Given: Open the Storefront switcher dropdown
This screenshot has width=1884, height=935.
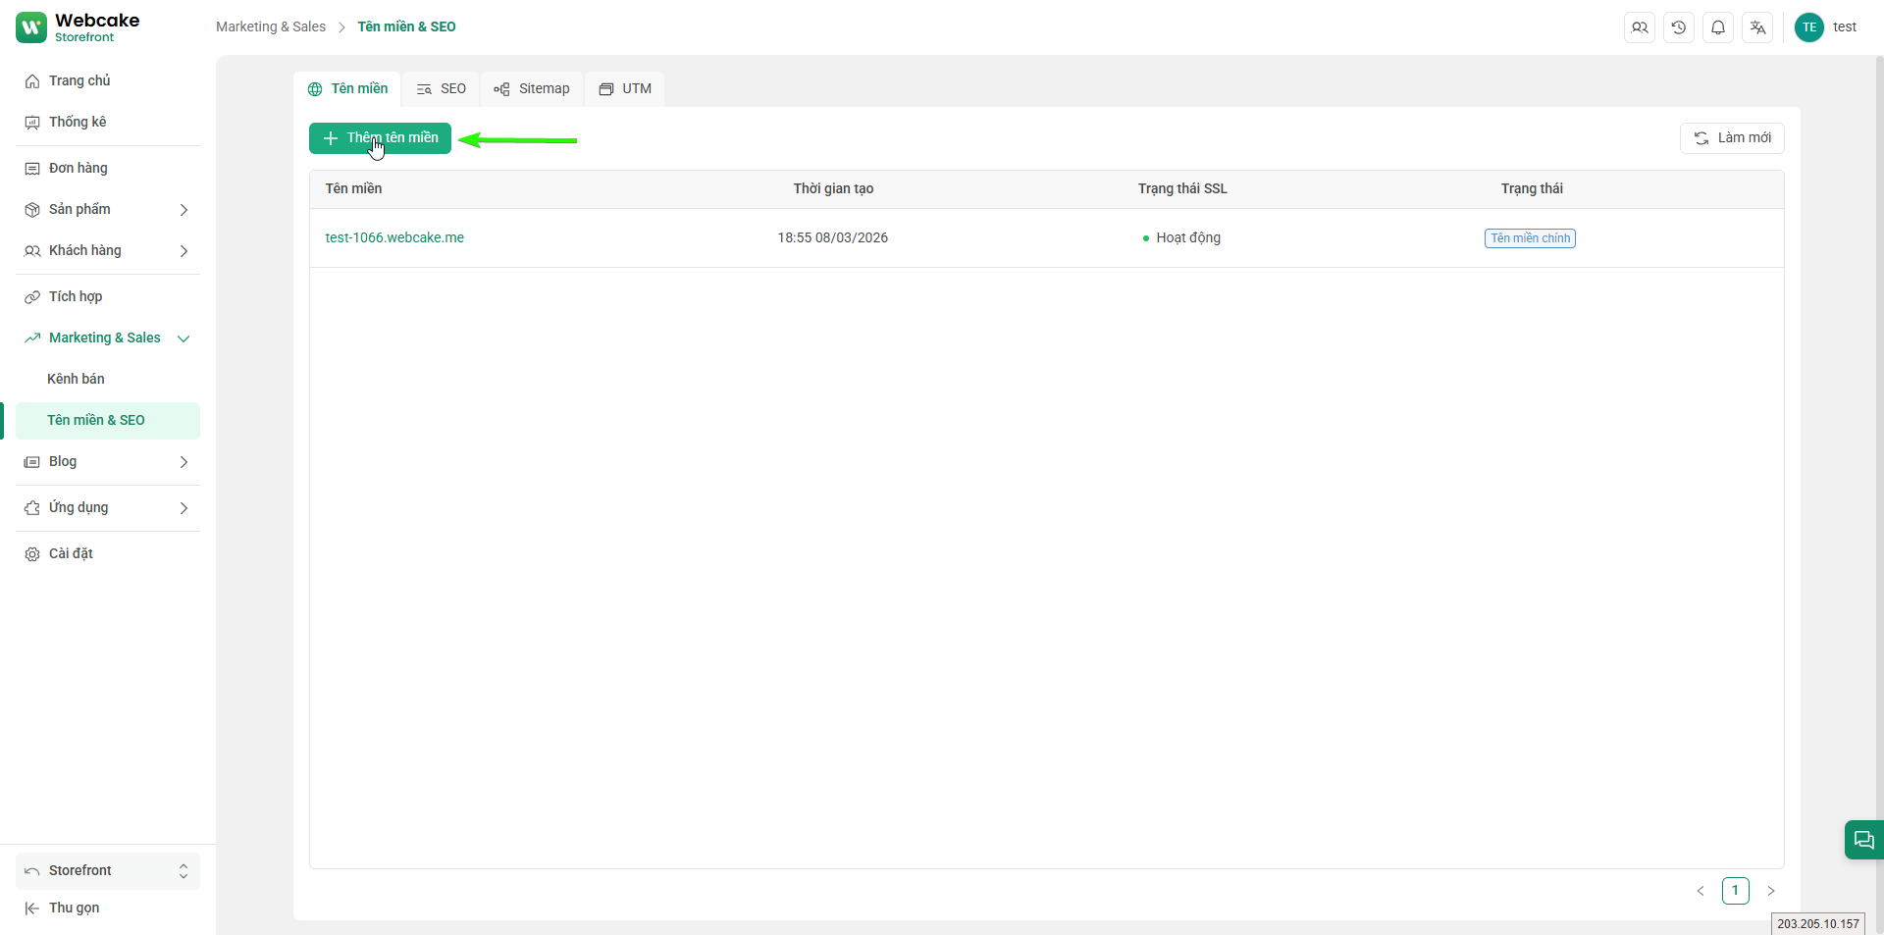Looking at the screenshot, I should click(108, 870).
